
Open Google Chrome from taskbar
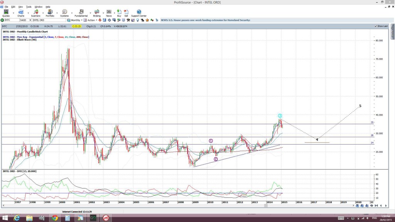(55, 218)
